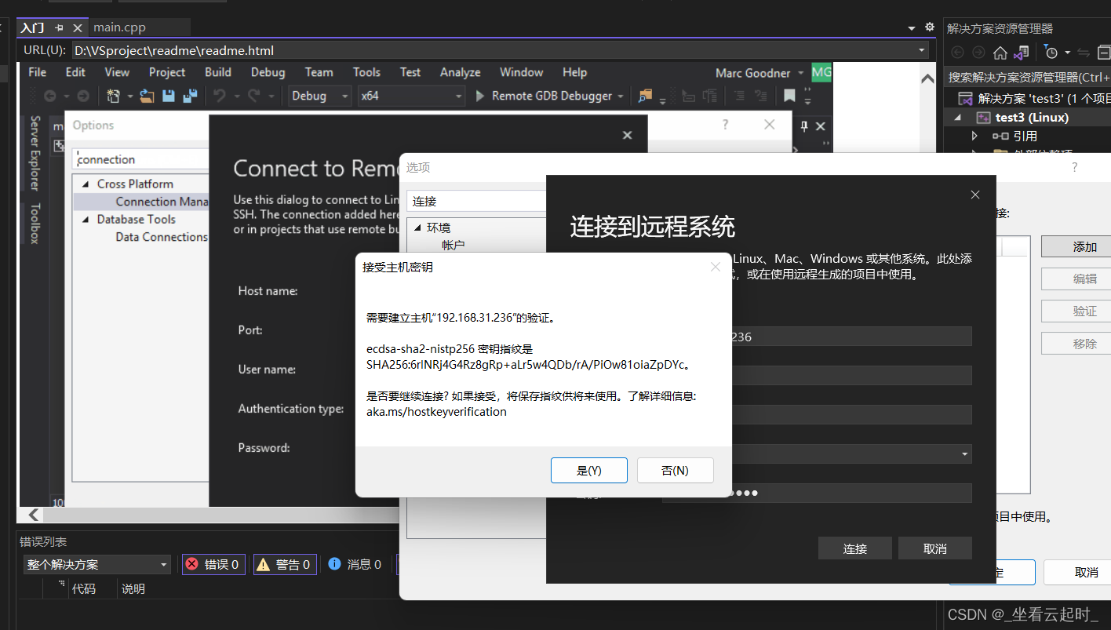Switch to the main.cpp tab

pos(118,27)
